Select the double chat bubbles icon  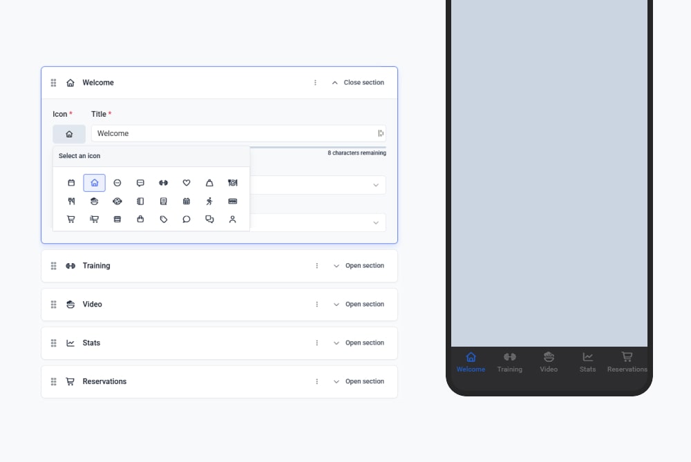[209, 219]
